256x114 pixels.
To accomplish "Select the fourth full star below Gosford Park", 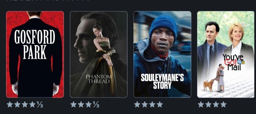I will [x=32, y=104].
